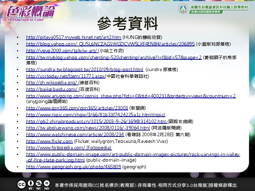Open the sundra-tw.blogspot.tw blog-post link
Viewport: 255px width, 191px height.
(x=85, y=70)
